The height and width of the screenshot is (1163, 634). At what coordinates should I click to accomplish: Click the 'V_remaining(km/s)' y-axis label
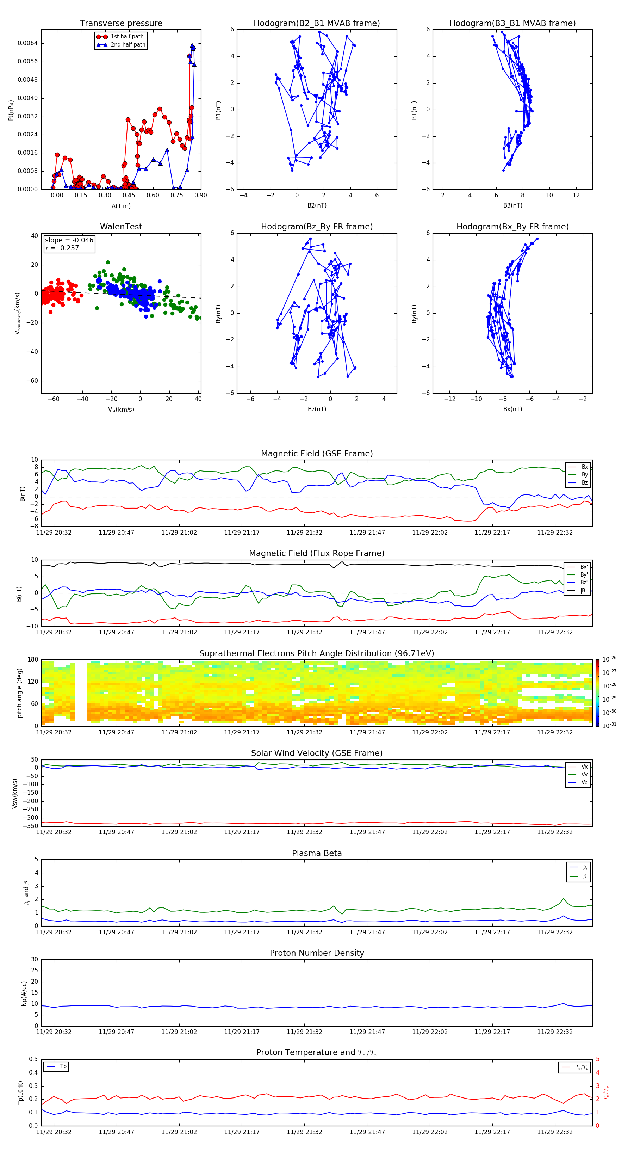[18, 313]
